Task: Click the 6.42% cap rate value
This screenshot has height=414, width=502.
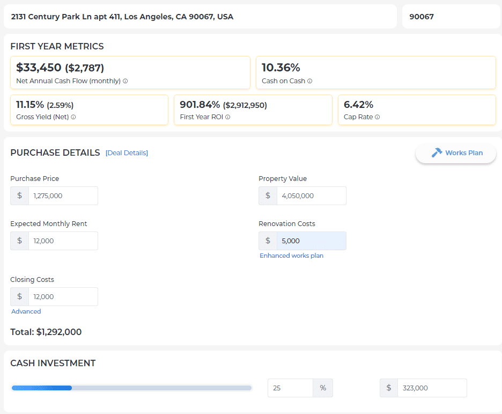Action: click(x=359, y=105)
